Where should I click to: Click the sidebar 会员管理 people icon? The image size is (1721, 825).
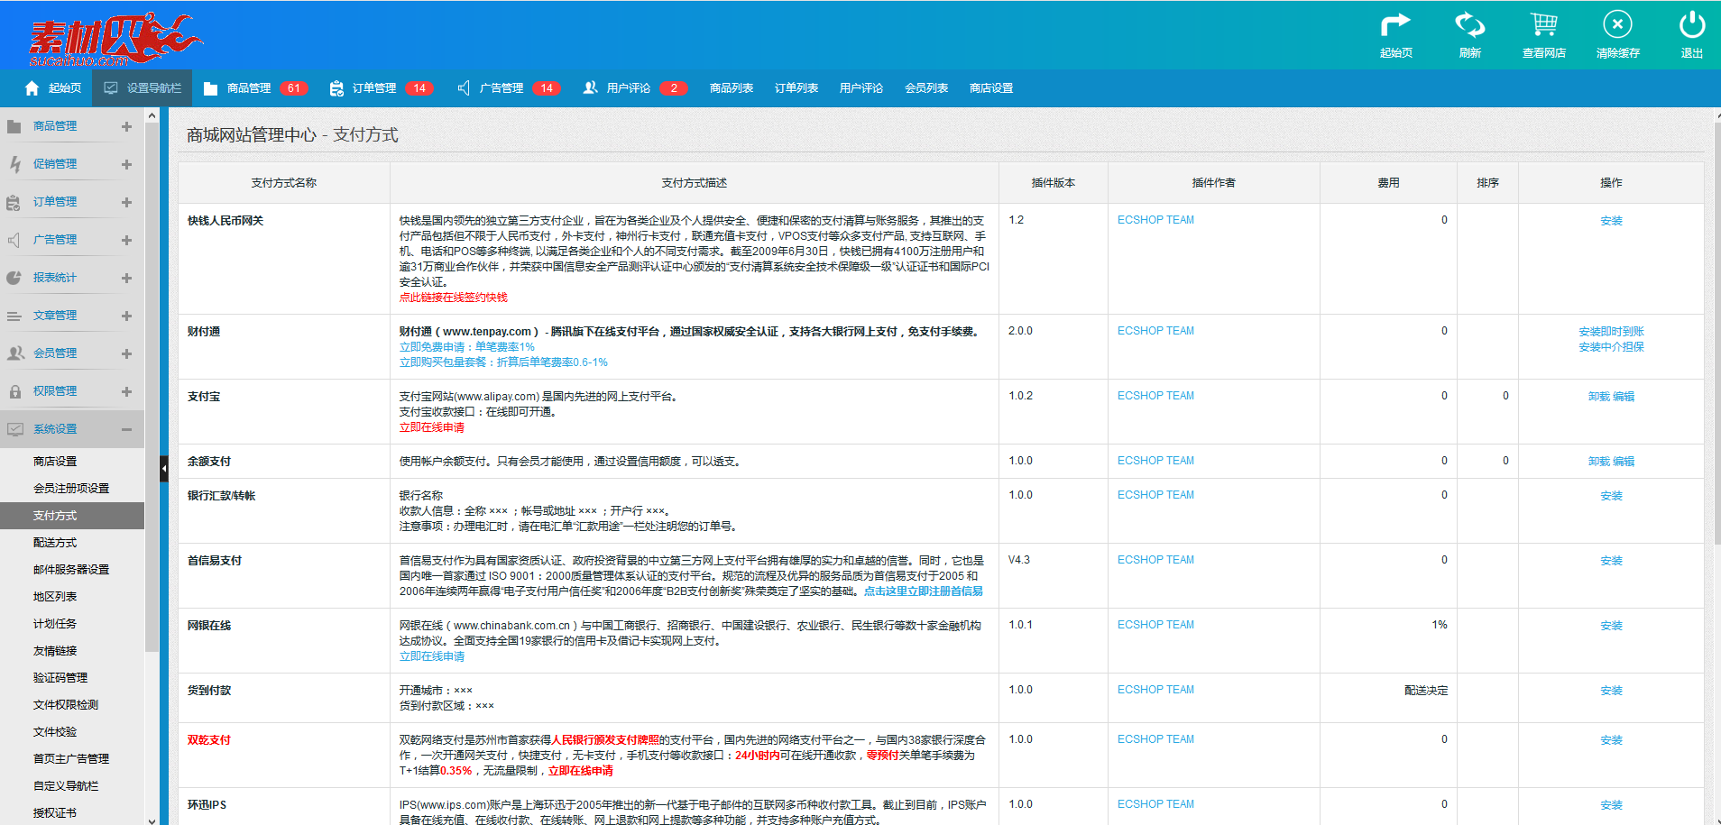click(x=15, y=353)
